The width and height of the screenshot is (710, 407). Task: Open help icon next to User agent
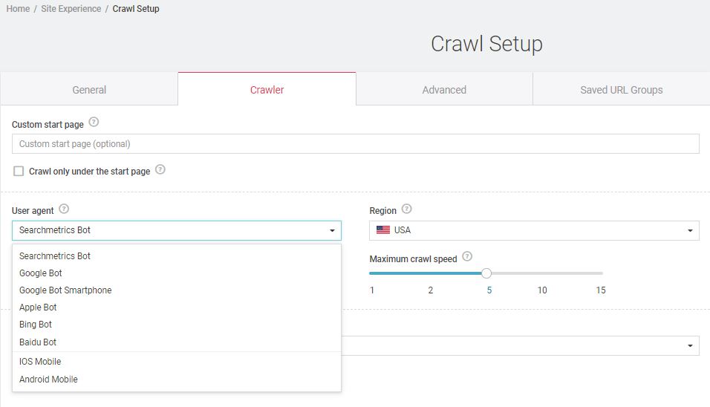point(65,209)
